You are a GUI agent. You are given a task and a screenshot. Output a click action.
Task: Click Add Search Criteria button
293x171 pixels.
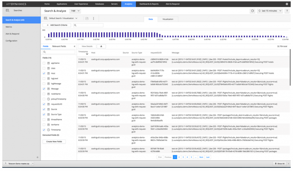tap(57, 25)
